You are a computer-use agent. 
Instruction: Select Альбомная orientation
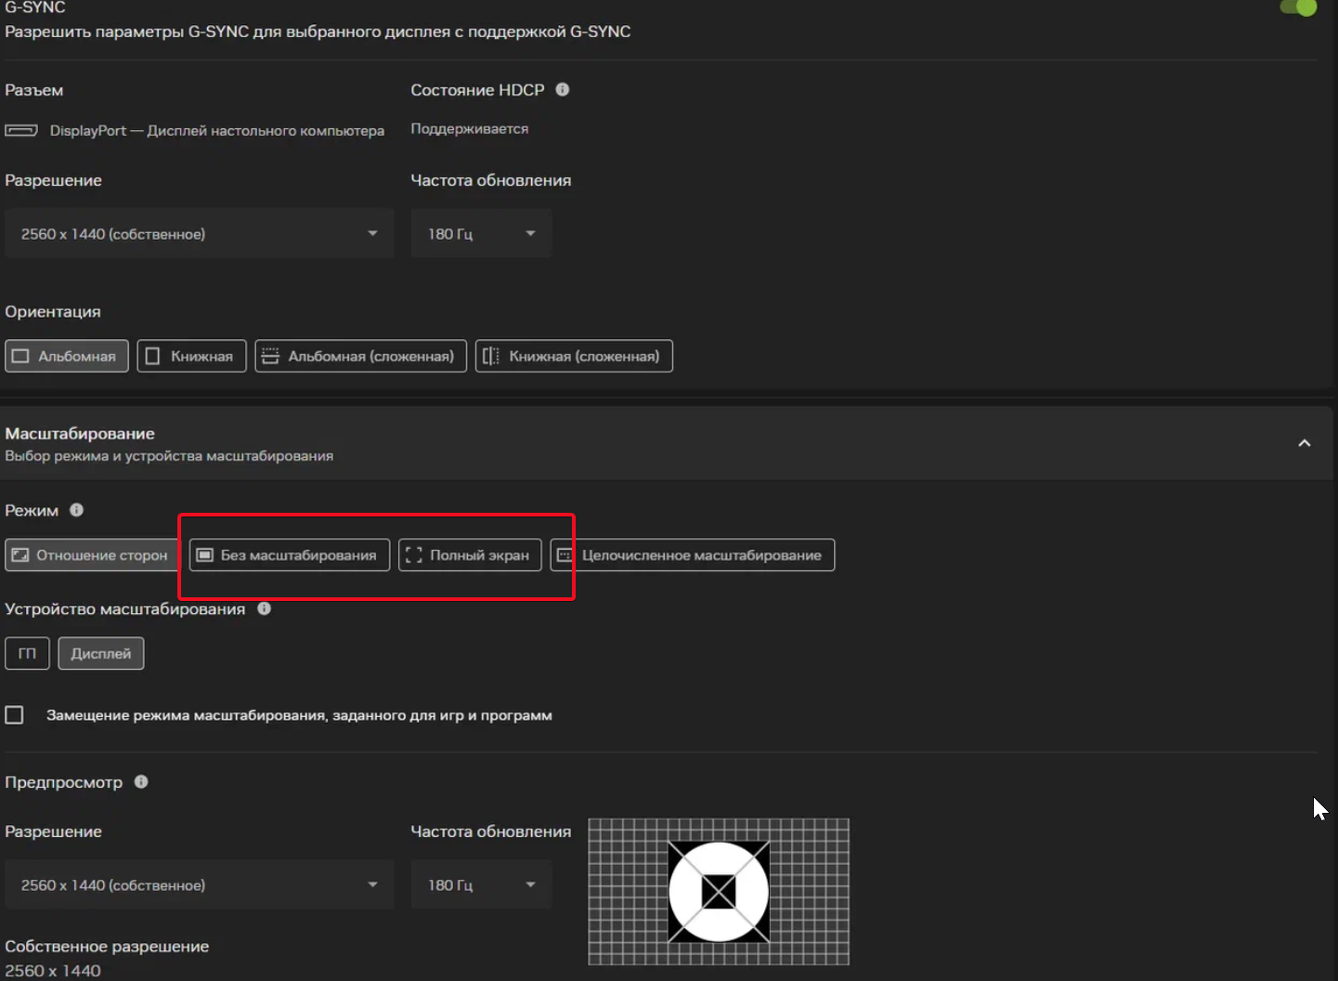click(x=67, y=357)
